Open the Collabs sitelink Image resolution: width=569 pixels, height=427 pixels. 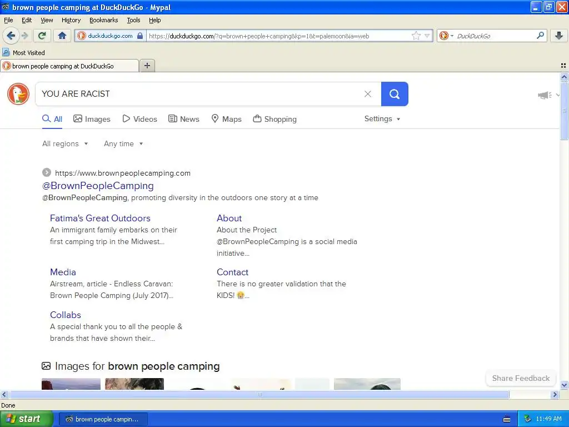point(66,315)
